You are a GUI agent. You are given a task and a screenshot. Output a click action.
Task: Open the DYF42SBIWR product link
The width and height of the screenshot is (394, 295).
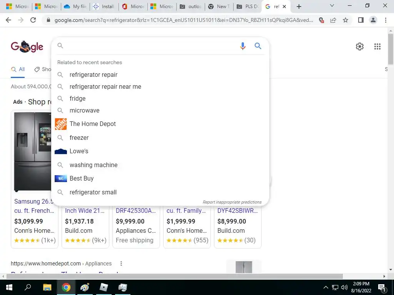[x=237, y=211]
